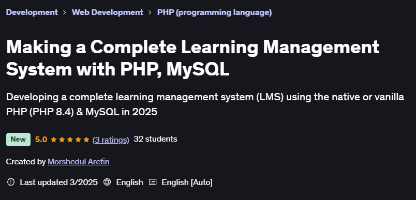The width and height of the screenshot is (416, 200).
Task: Click the course subtitle starting with Developing
Action: pos(205,104)
